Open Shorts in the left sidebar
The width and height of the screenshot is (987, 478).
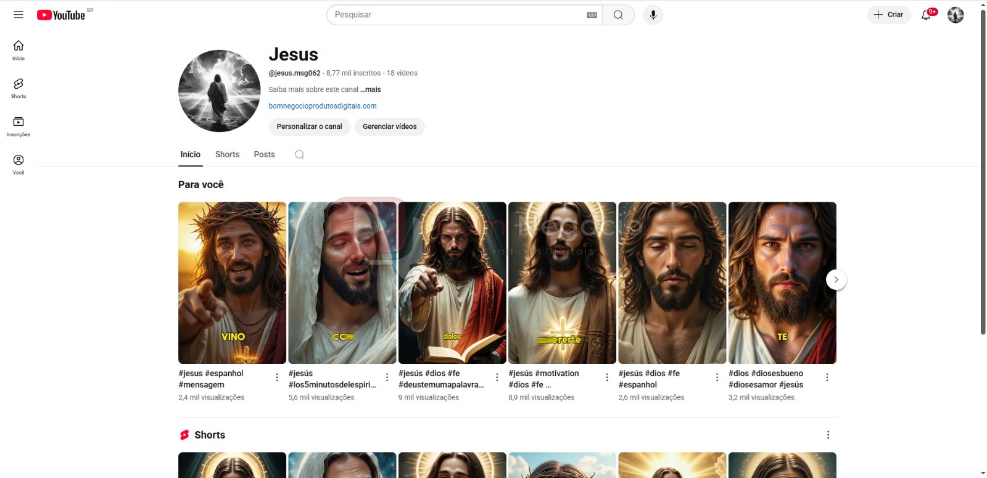coord(19,89)
